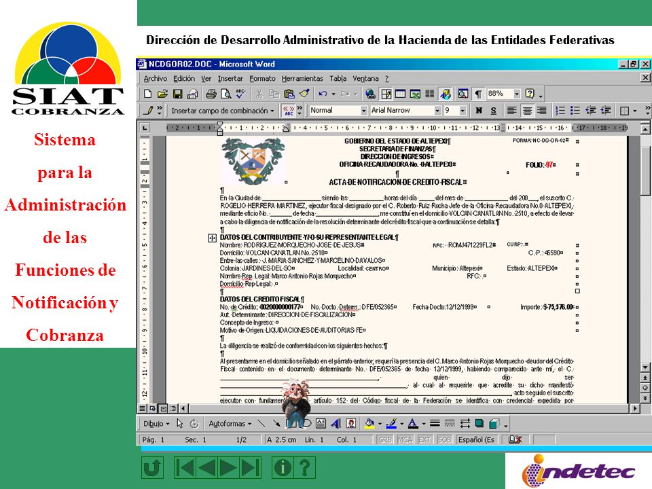Jump to the last slide
This screenshot has width=652, height=489.
click(251, 468)
